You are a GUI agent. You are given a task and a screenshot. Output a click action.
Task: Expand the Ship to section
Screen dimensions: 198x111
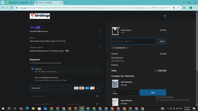coord(100,38)
